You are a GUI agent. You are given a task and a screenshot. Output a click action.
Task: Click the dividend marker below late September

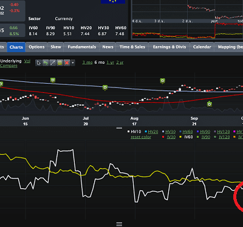(x=210, y=104)
